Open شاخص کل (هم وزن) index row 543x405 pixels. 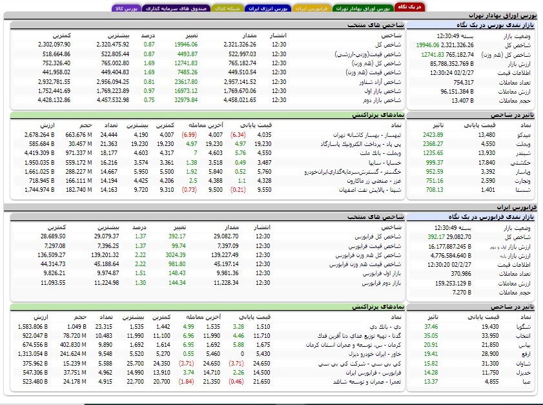(x=376, y=63)
